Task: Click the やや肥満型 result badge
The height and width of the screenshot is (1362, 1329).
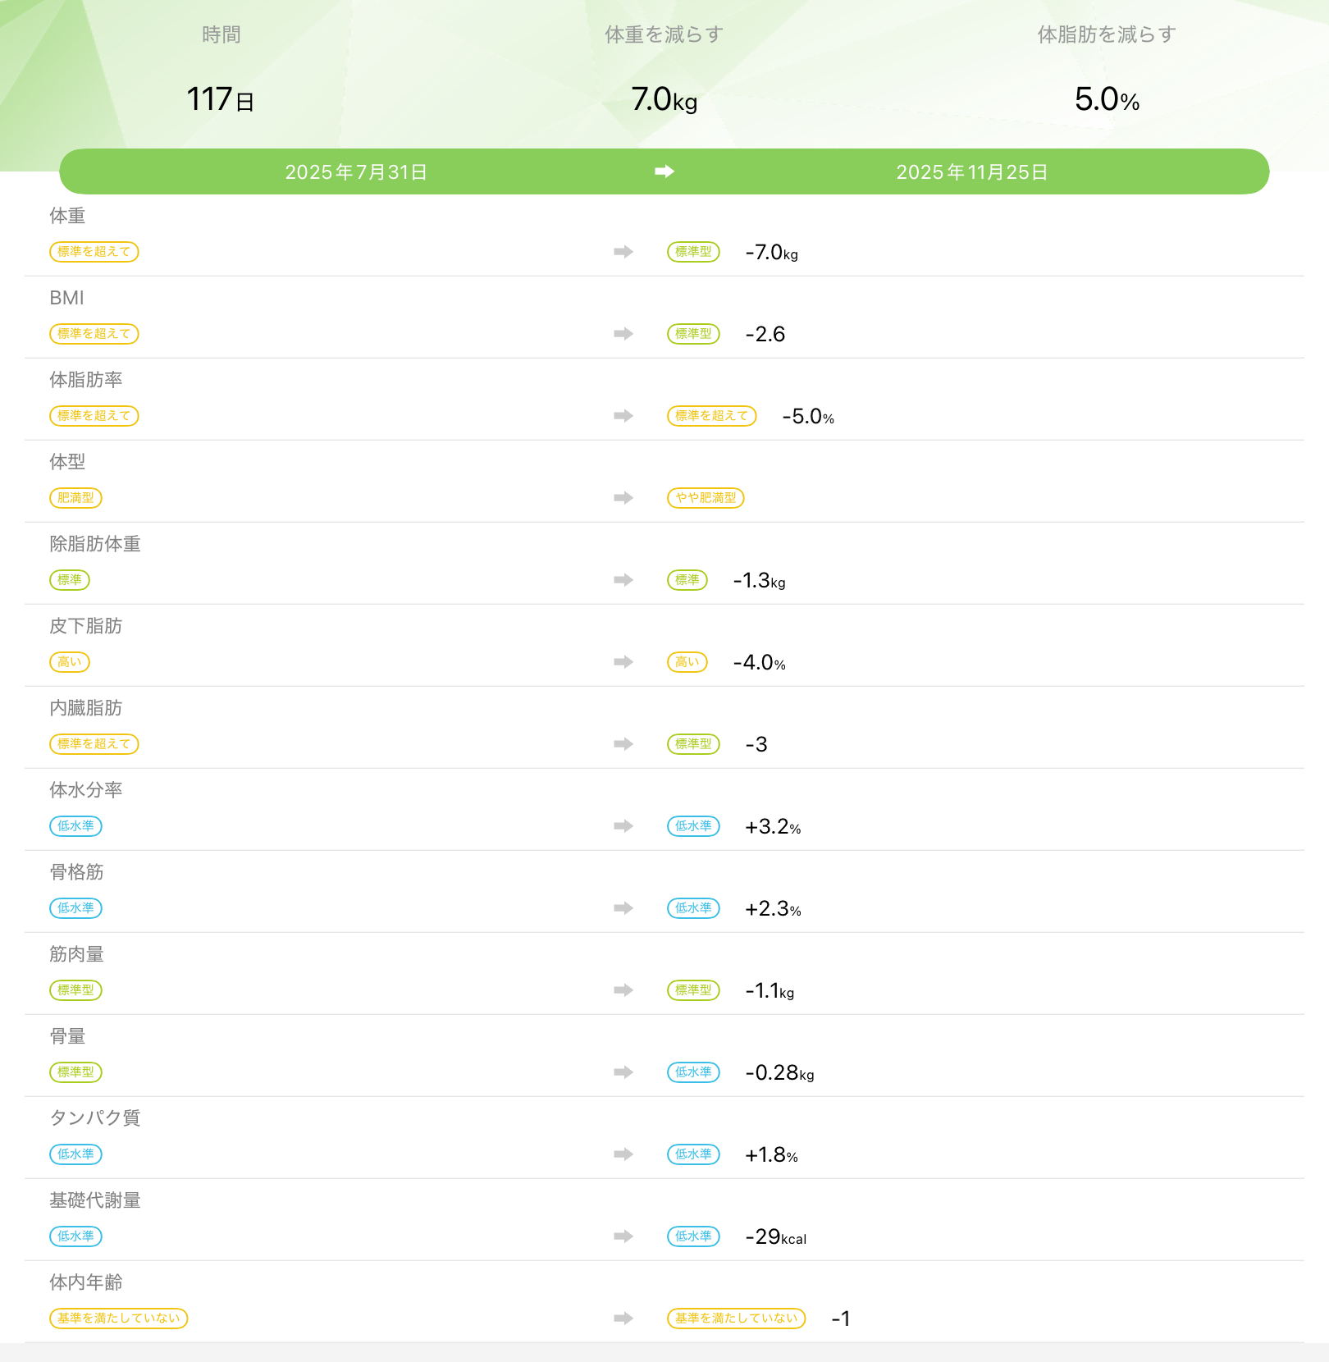Action: point(706,498)
